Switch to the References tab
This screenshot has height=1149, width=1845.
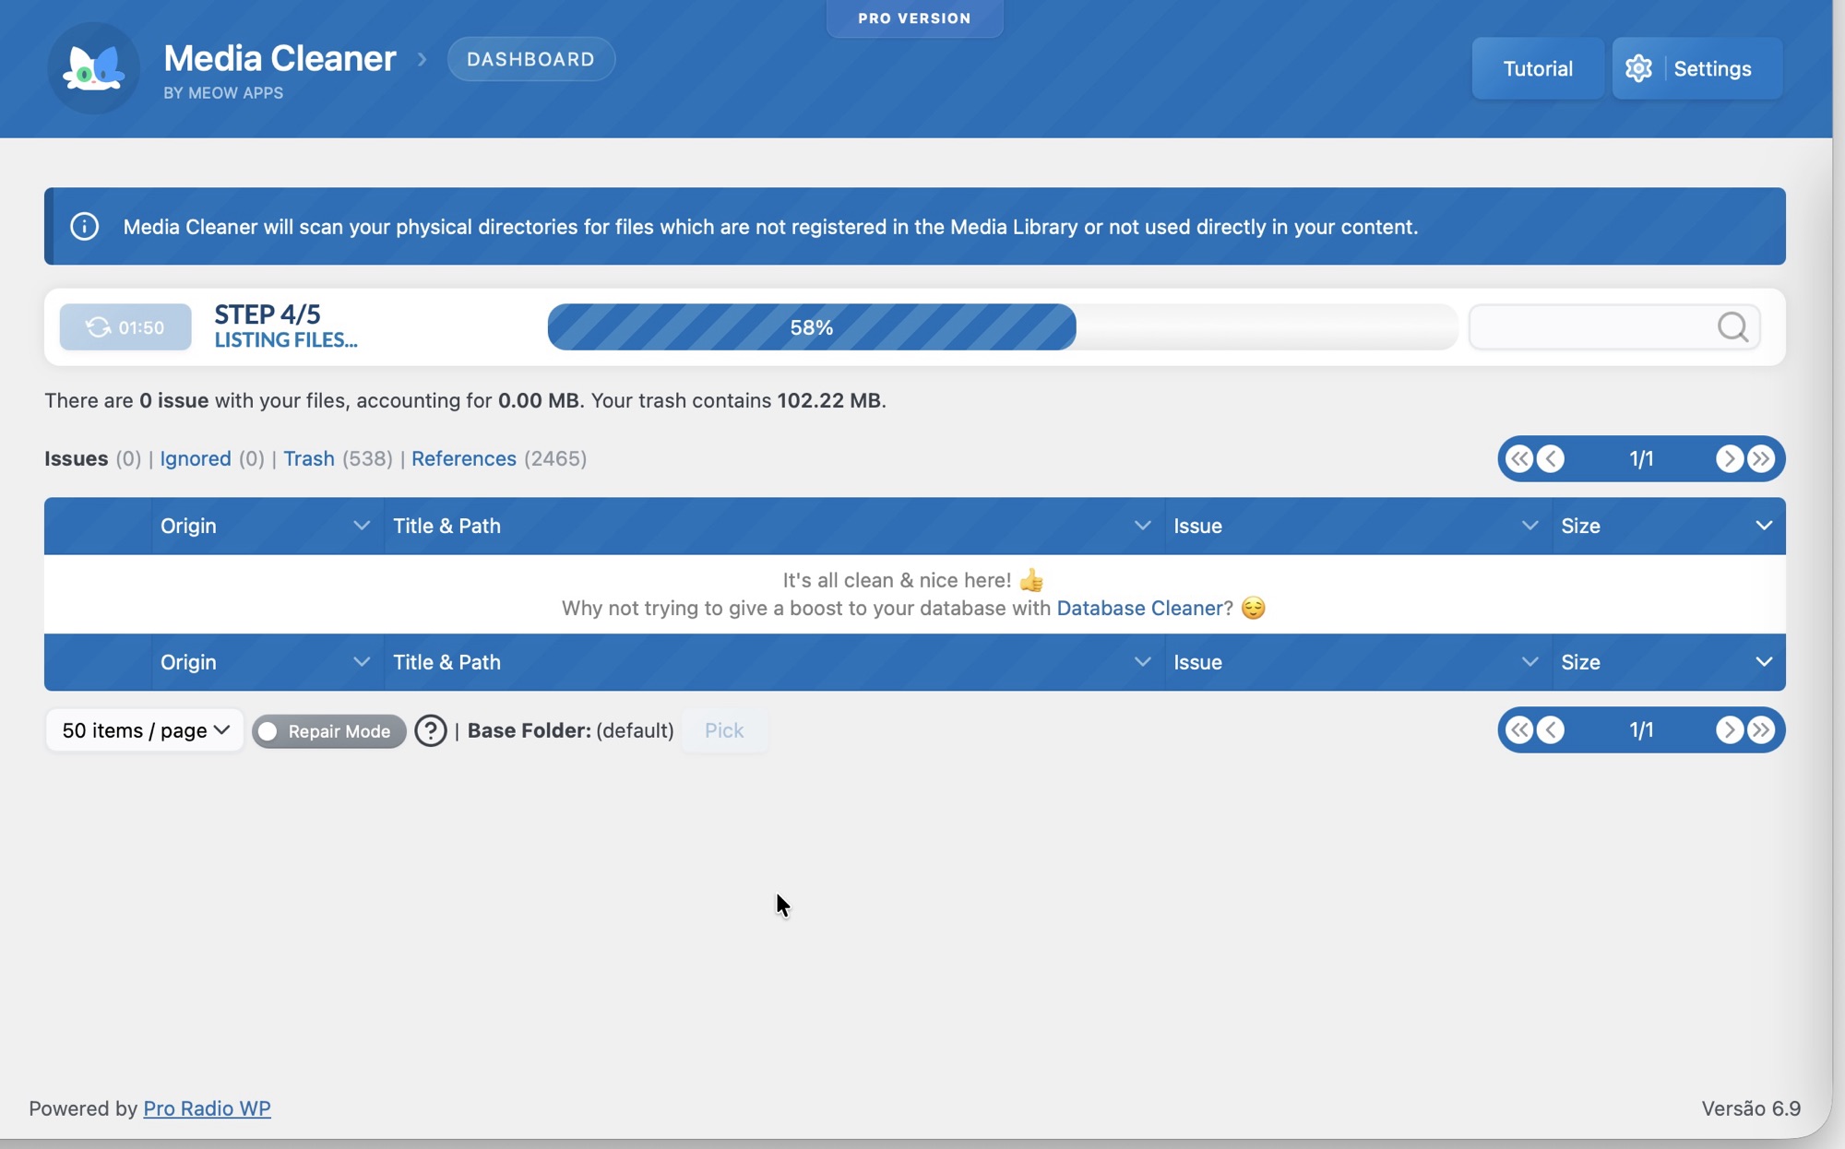tap(463, 458)
